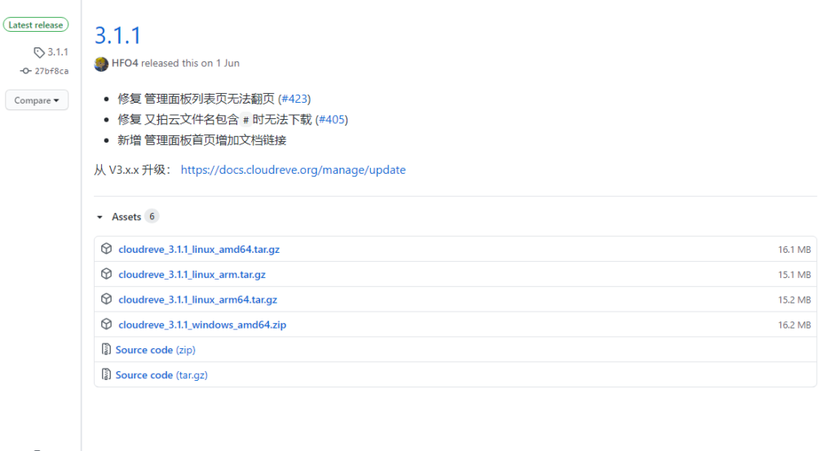Open the docs.cloudreve.org update link
The image size is (835, 451).
point(293,170)
